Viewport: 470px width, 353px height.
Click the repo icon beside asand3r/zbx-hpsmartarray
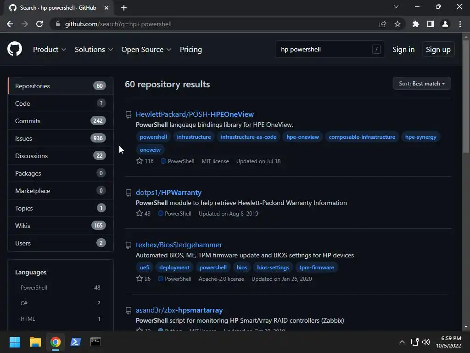coord(129,310)
